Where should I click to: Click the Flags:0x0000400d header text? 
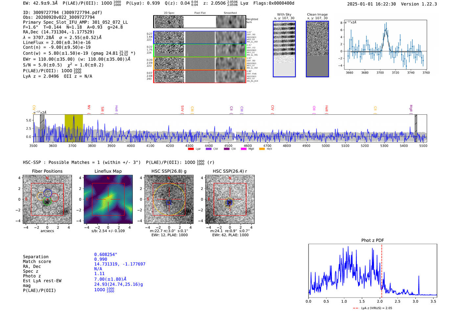[274, 3]
